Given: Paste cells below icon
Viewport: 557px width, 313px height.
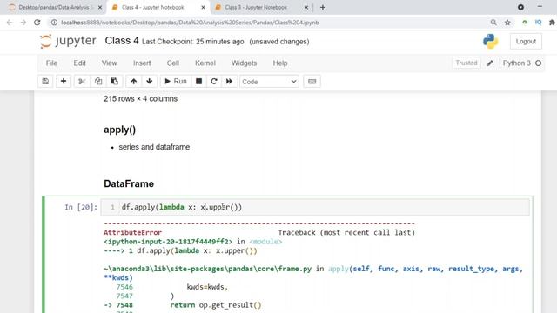Looking at the screenshot, I should tap(114, 81).
